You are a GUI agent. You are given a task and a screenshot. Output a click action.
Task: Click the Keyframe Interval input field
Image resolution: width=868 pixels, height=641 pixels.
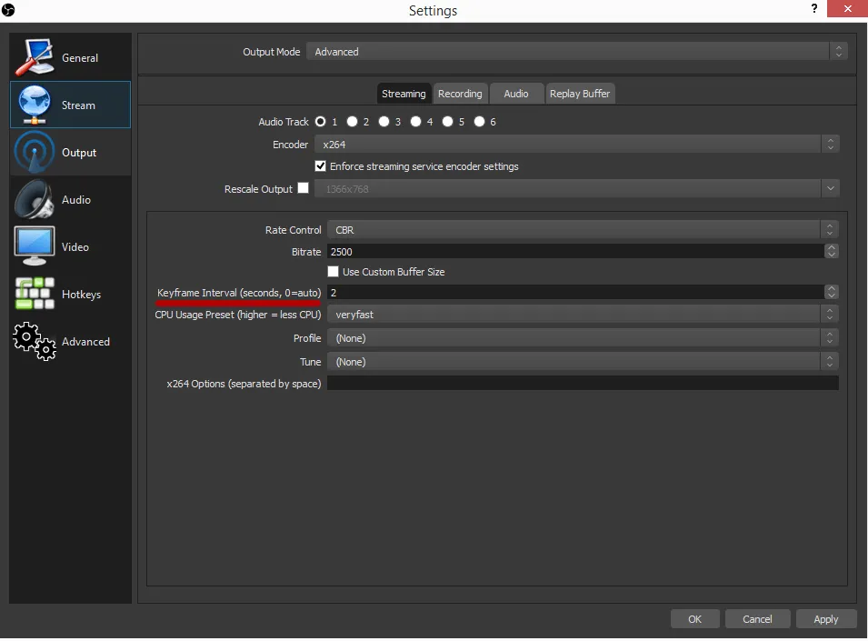coord(575,292)
